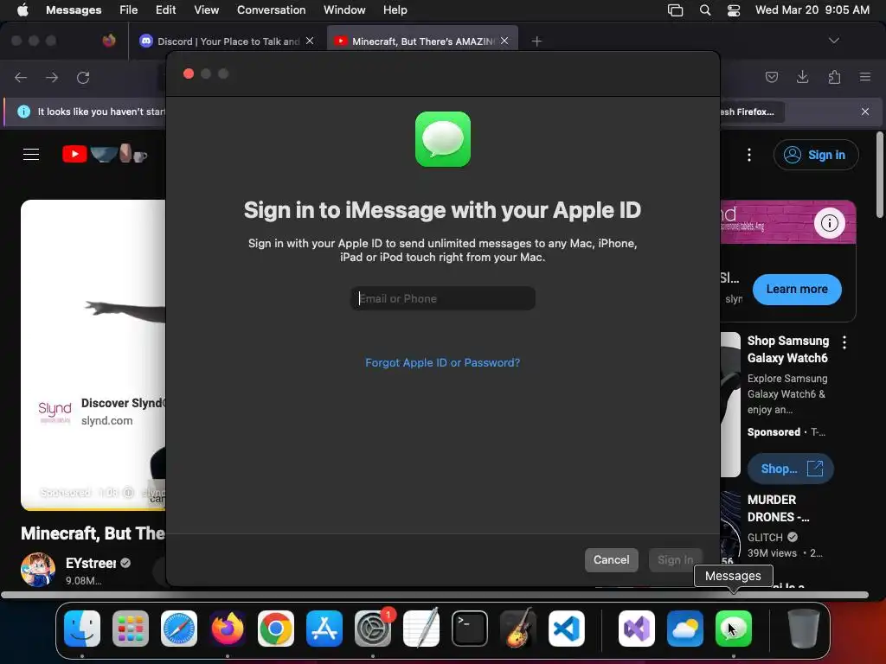
Task: Click slynd.com advertiser link
Action: (x=106, y=421)
